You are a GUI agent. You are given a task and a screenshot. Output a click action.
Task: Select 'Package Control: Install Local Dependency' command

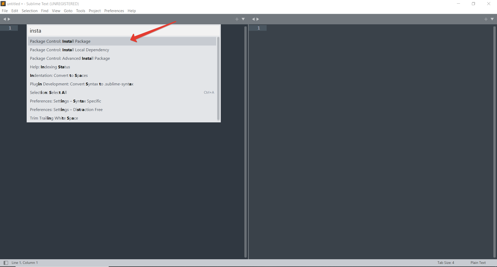(122, 50)
